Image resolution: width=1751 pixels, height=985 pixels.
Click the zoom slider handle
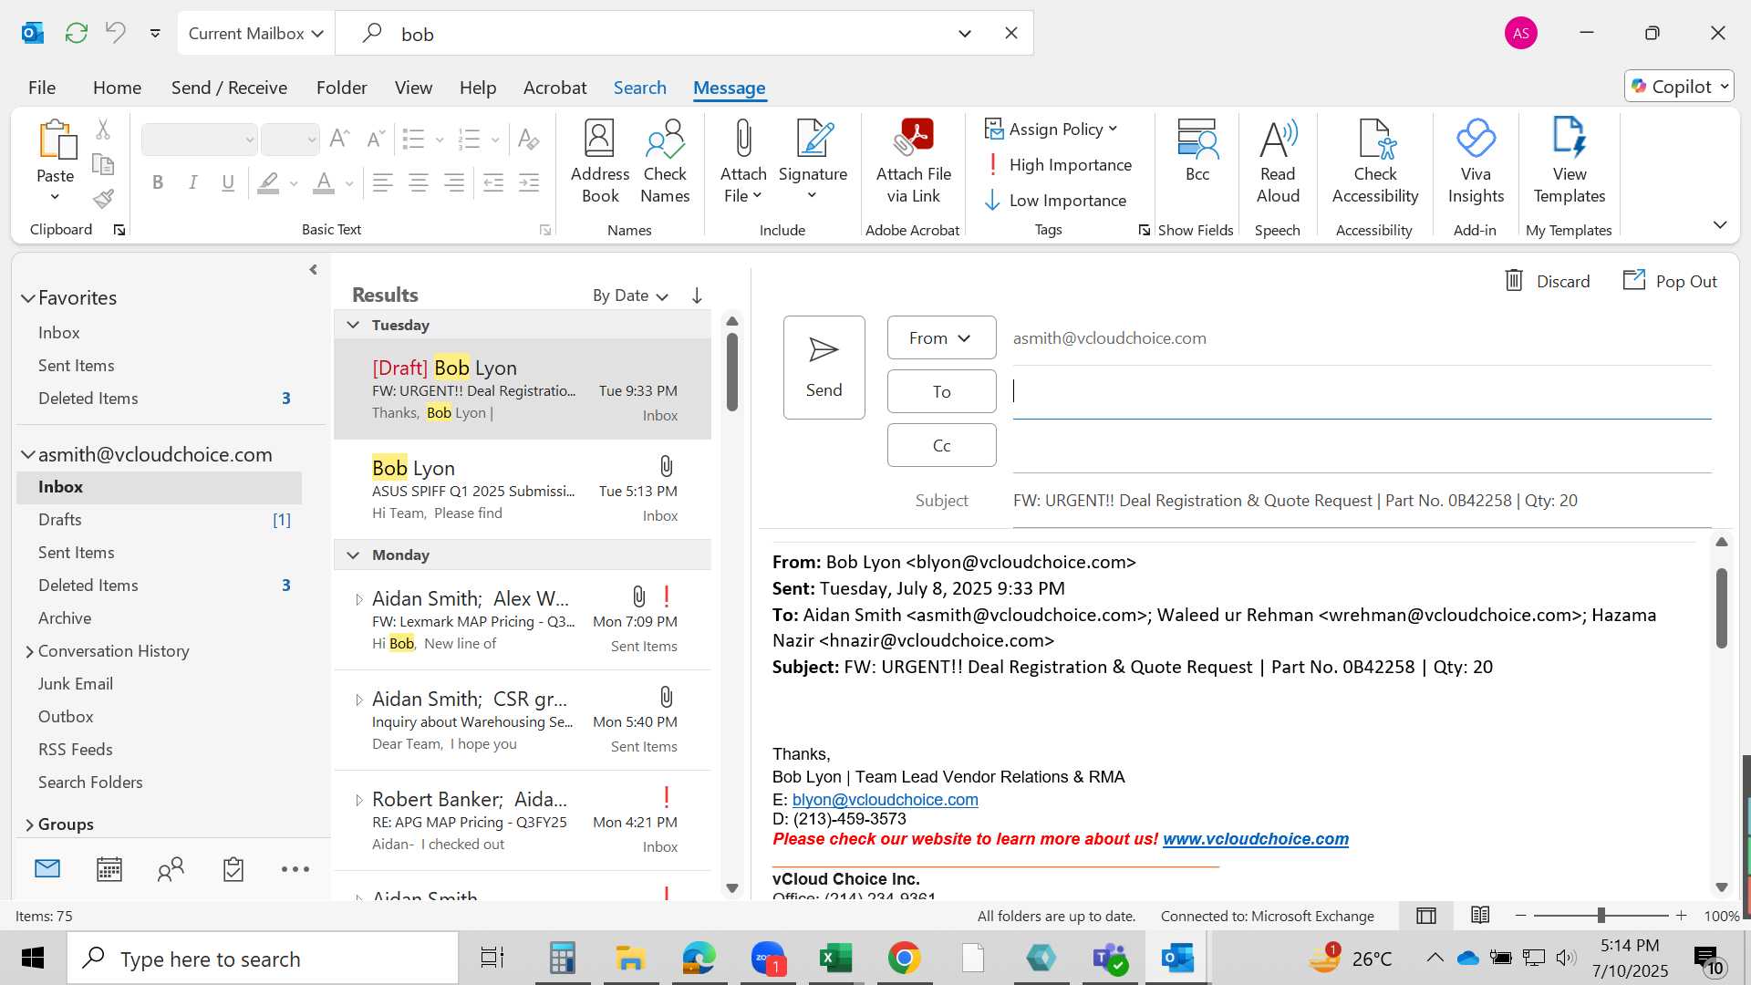pos(1601,916)
